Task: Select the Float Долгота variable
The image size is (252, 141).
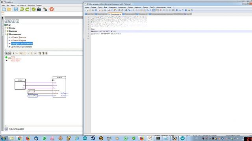Action: (x=19, y=37)
